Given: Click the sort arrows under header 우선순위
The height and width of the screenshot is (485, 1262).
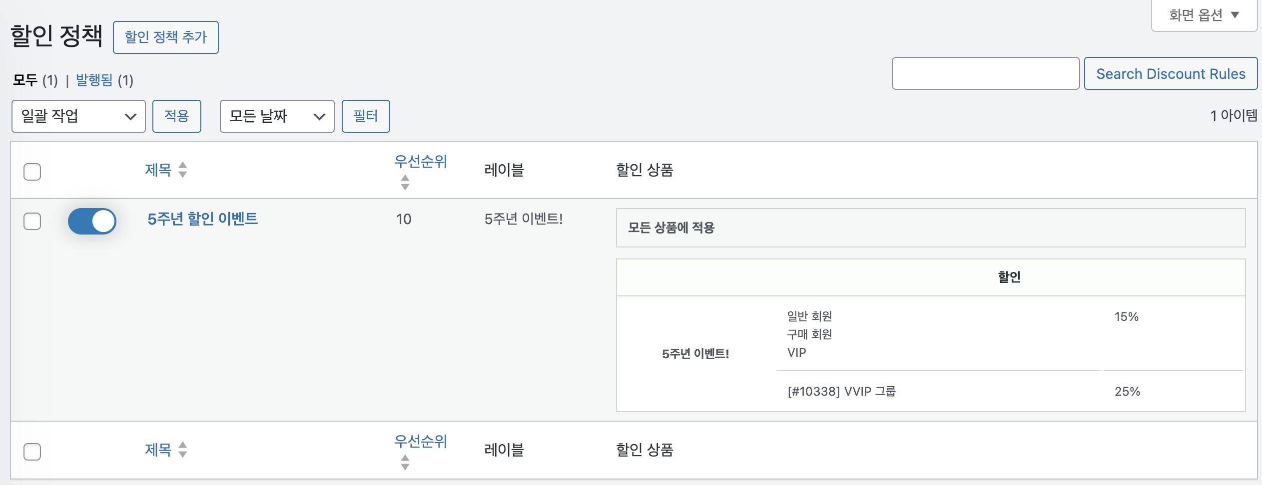Looking at the screenshot, I should [405, 183].
